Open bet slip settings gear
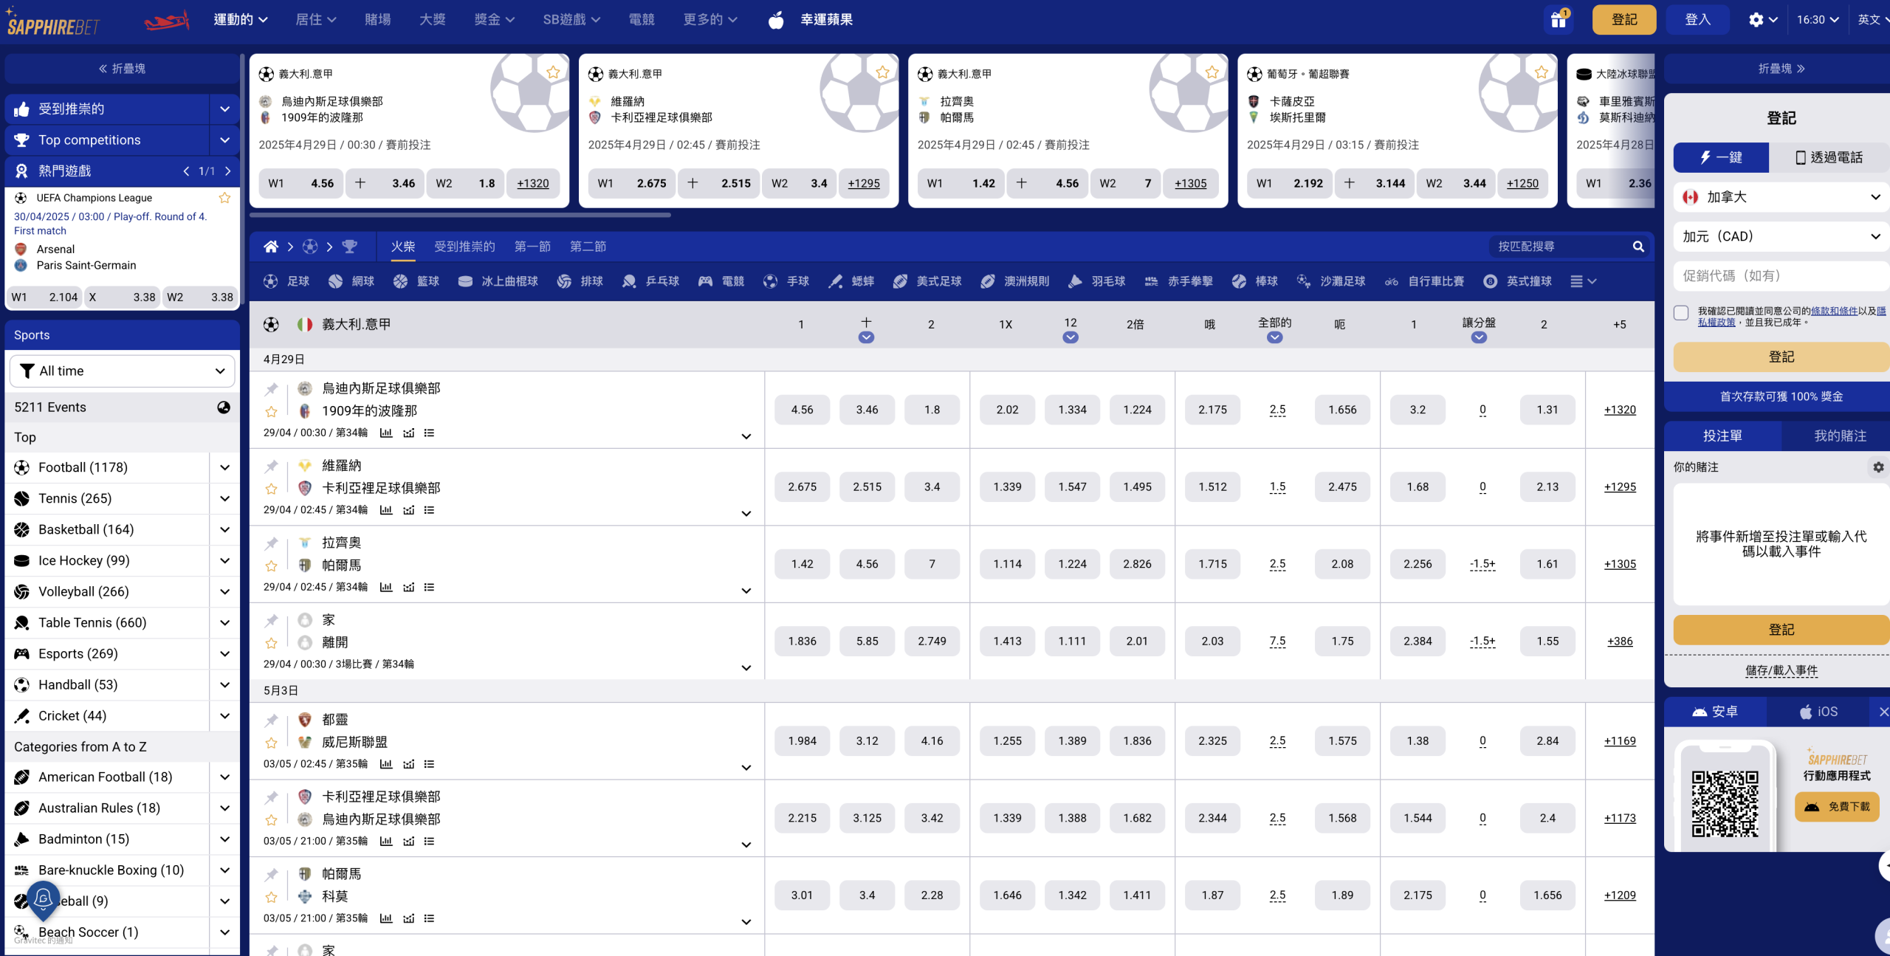This screenshot has height=956, width=1890. point(1878,467)
